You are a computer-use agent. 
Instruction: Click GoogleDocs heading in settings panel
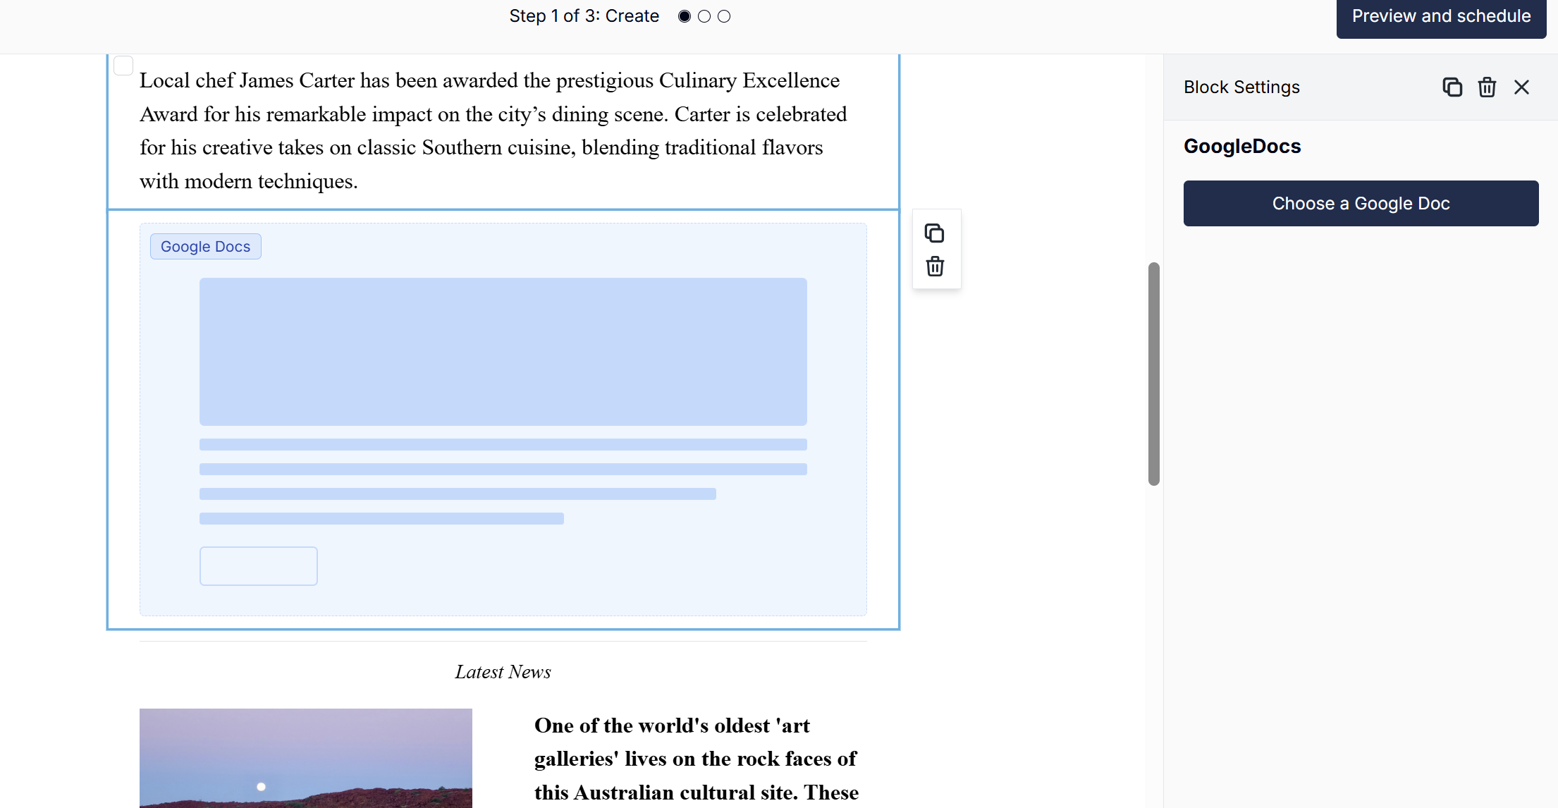(1242, 146)
